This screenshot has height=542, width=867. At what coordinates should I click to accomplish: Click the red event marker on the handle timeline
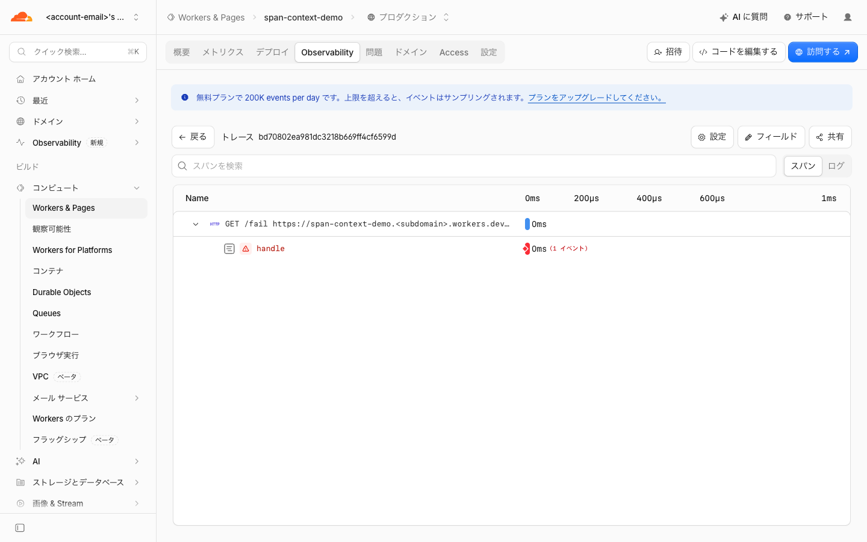tap(527, 249)
